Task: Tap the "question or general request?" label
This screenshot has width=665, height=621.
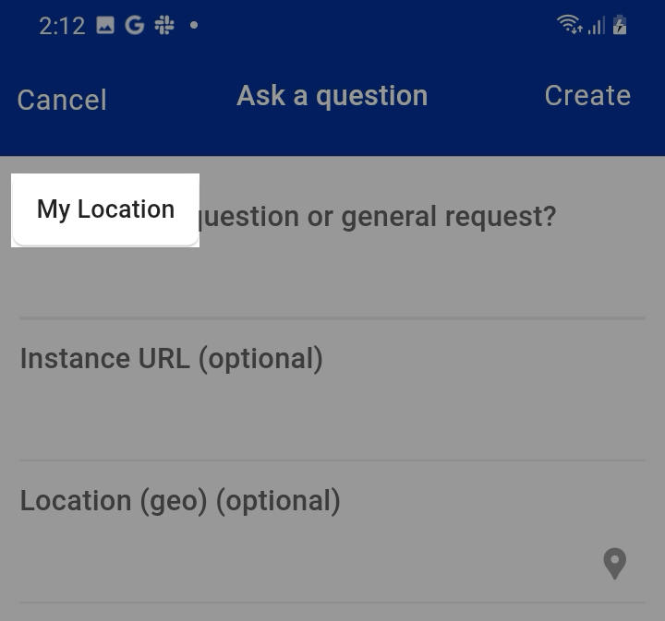Action: click(379, 217)
